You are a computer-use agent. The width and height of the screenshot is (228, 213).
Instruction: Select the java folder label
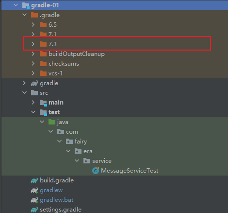click(x=63, y=122)
